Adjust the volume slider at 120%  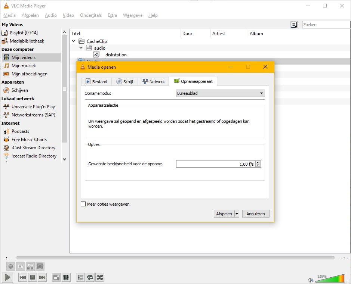pos(330,278)
